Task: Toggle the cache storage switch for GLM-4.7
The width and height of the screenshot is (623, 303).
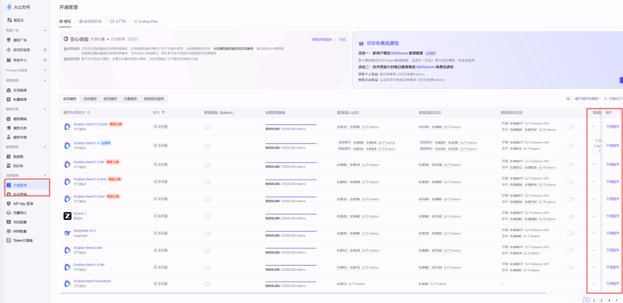Action: 571,216
